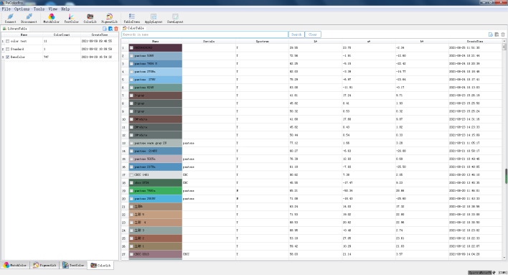Tick the checkbox for 'CBCC 1401' row 17
Screen dimensions: 508x275
(131, 174)
